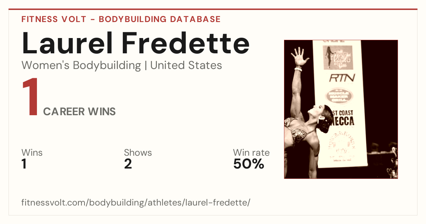Click the red top border line
This screenshot has height=224, width=426.
pyautogui.click(x=213, y=9)
